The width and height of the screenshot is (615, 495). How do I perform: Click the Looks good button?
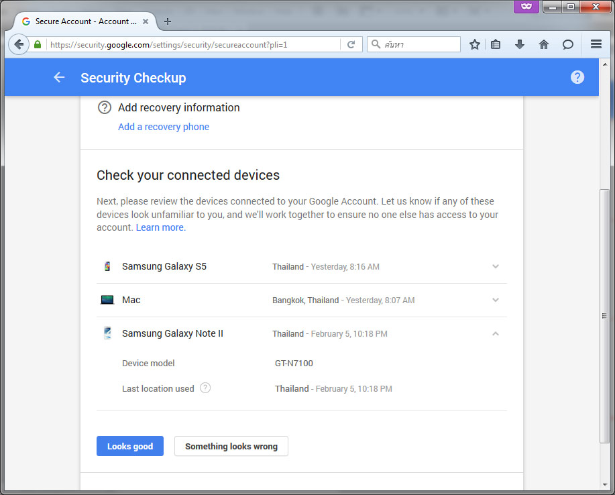[x=130, y=446]
